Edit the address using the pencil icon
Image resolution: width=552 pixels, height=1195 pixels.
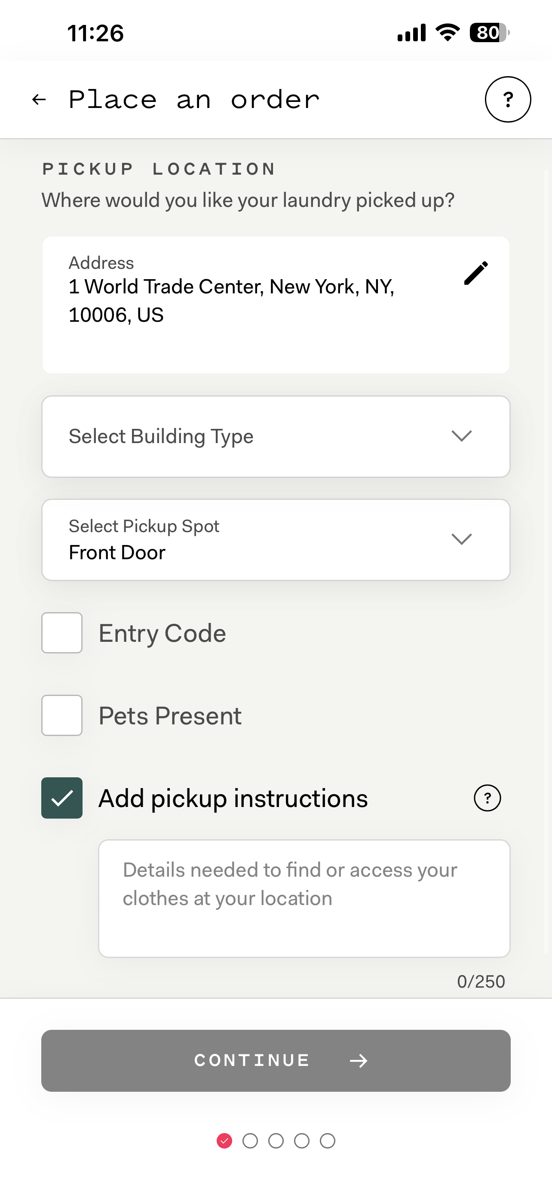(x=476, y=273)
